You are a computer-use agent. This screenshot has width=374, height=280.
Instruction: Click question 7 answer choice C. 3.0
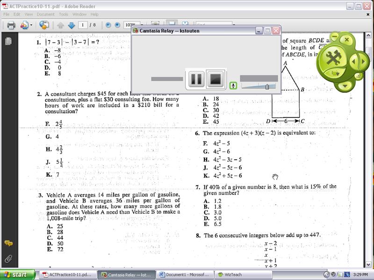tap(213, 212)
